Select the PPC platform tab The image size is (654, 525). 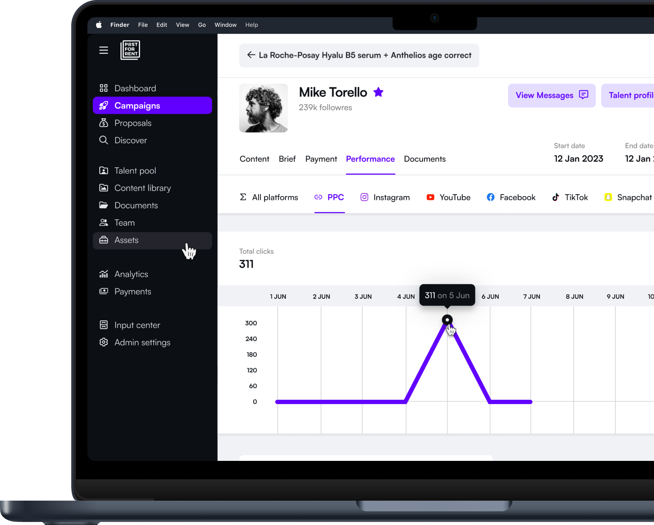pos(329,197)
